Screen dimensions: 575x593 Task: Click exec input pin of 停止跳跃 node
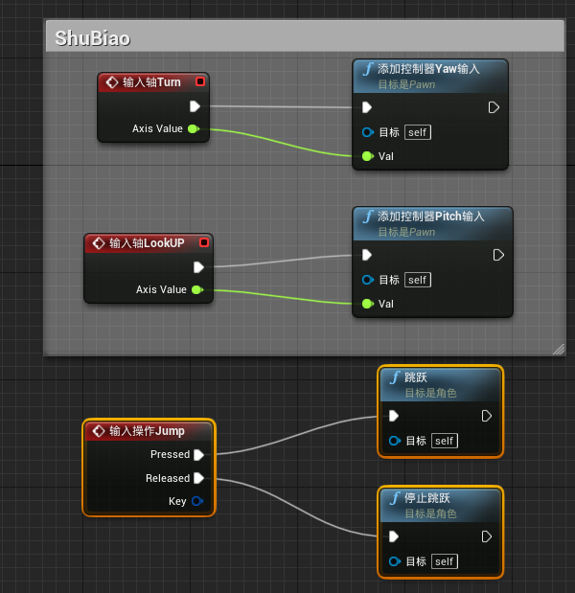[394, 536]
